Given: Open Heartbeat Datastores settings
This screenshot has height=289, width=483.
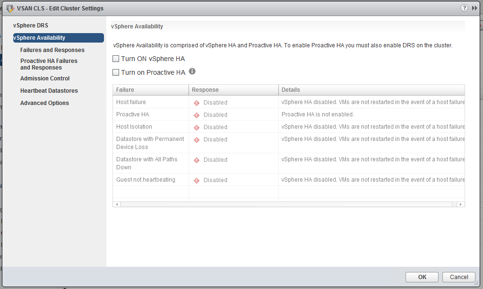Looking at the screenshot, I should point(49,91).
